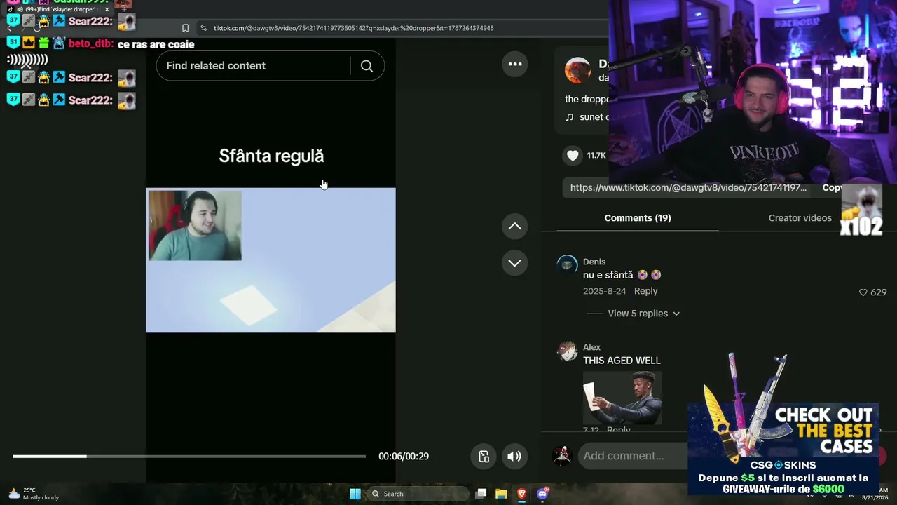Open the three-dot more options menu
Viewport: 897px width, 505px height.
515,64
